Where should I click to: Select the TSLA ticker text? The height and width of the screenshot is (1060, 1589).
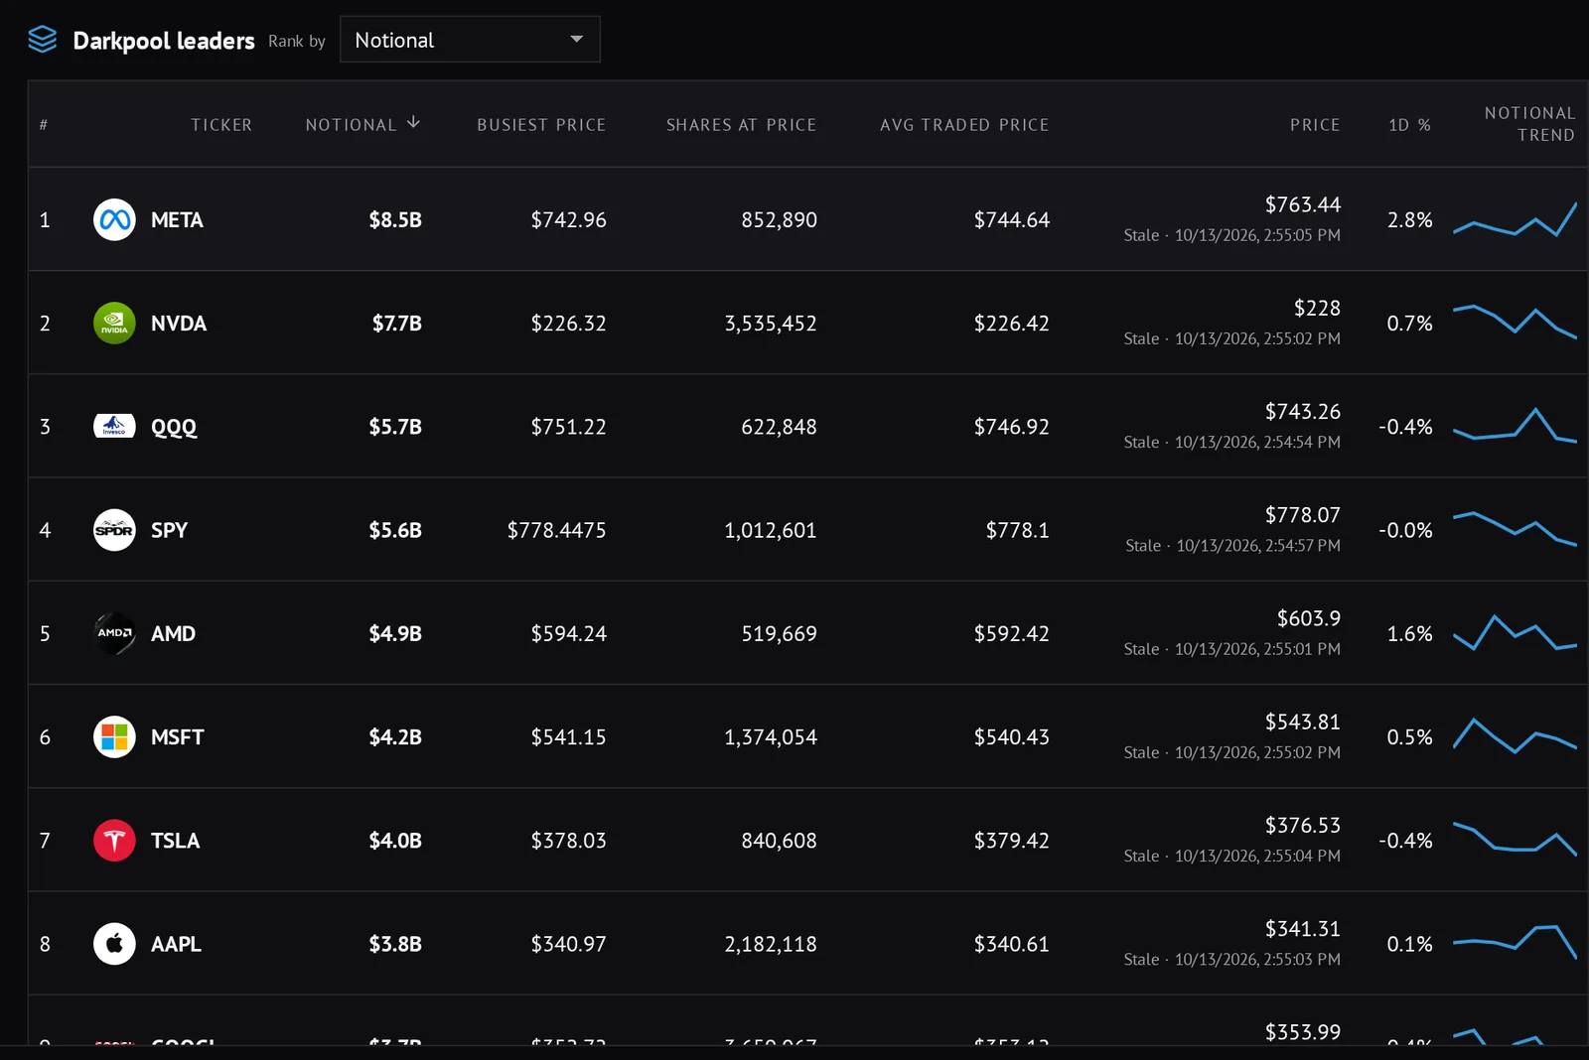click(x=175, y=841)
